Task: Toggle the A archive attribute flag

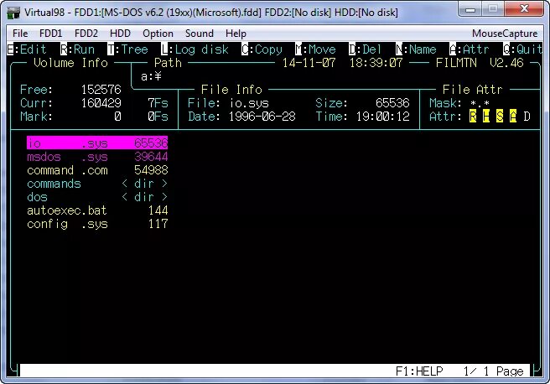Action: (x=513, y=117)
